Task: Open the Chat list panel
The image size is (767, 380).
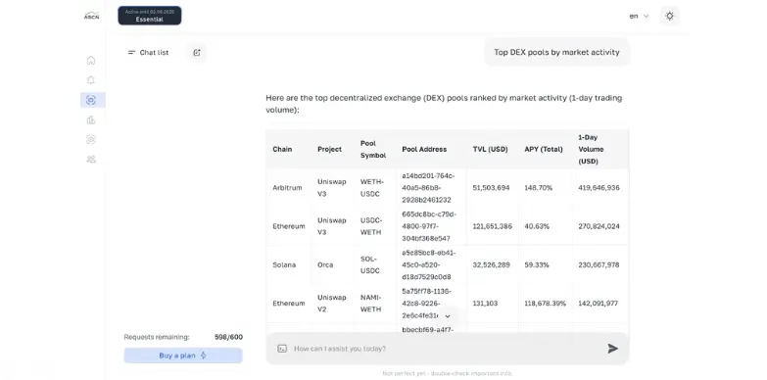Action: click(148, 53)
